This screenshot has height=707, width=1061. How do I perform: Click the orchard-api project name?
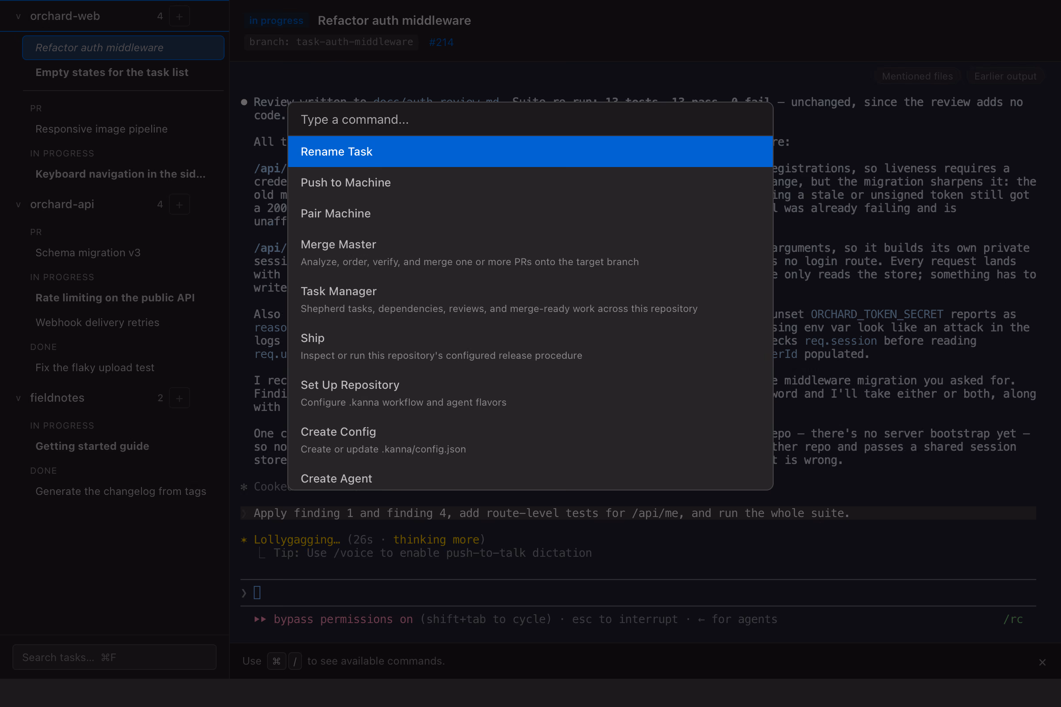pyautogui.click(x=62, y=205)
